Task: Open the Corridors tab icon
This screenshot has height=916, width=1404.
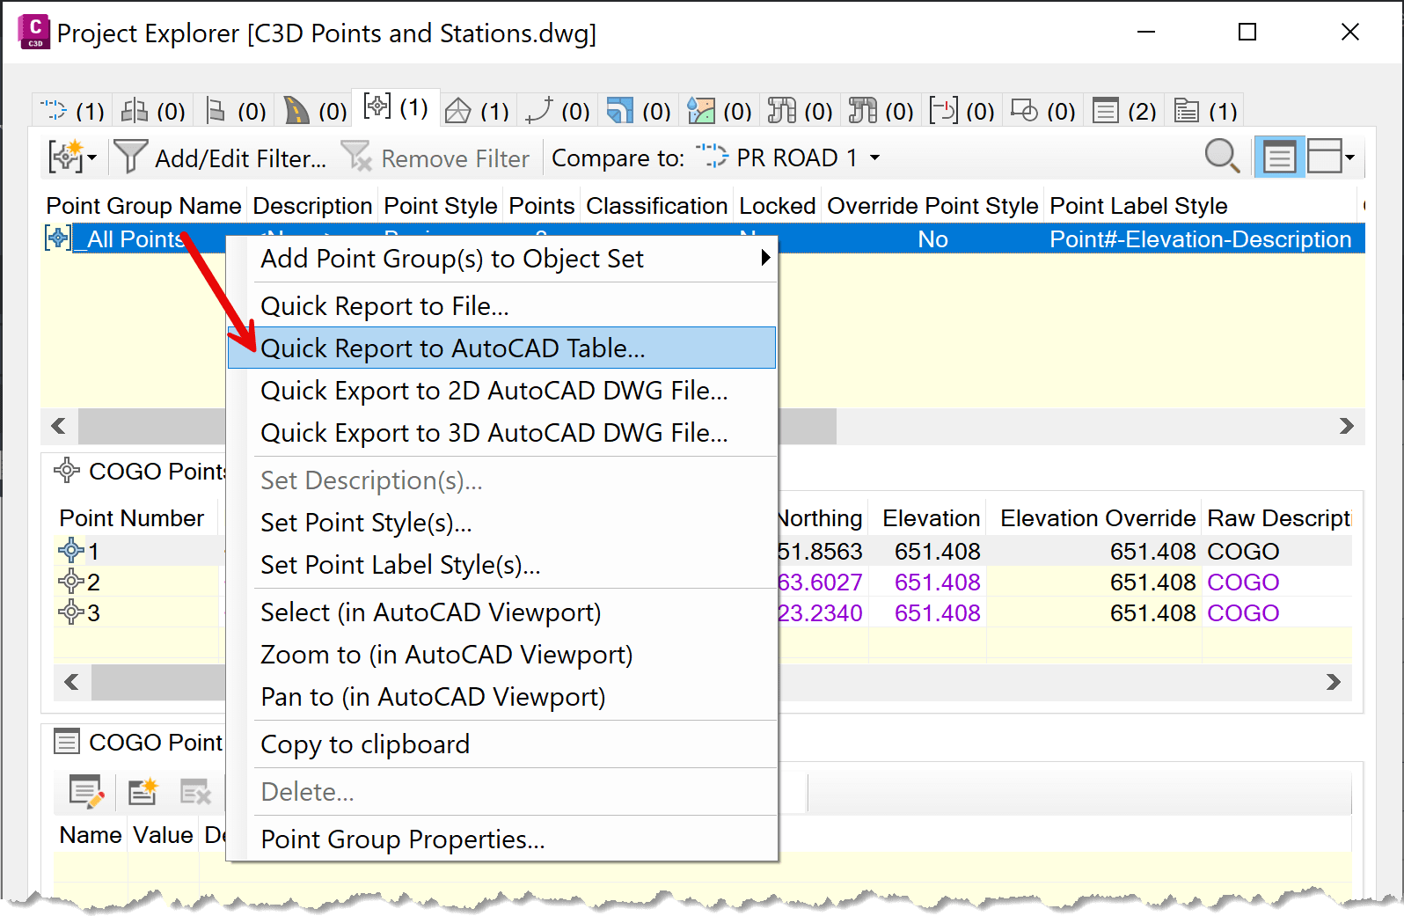Action: tap(296, 111)
